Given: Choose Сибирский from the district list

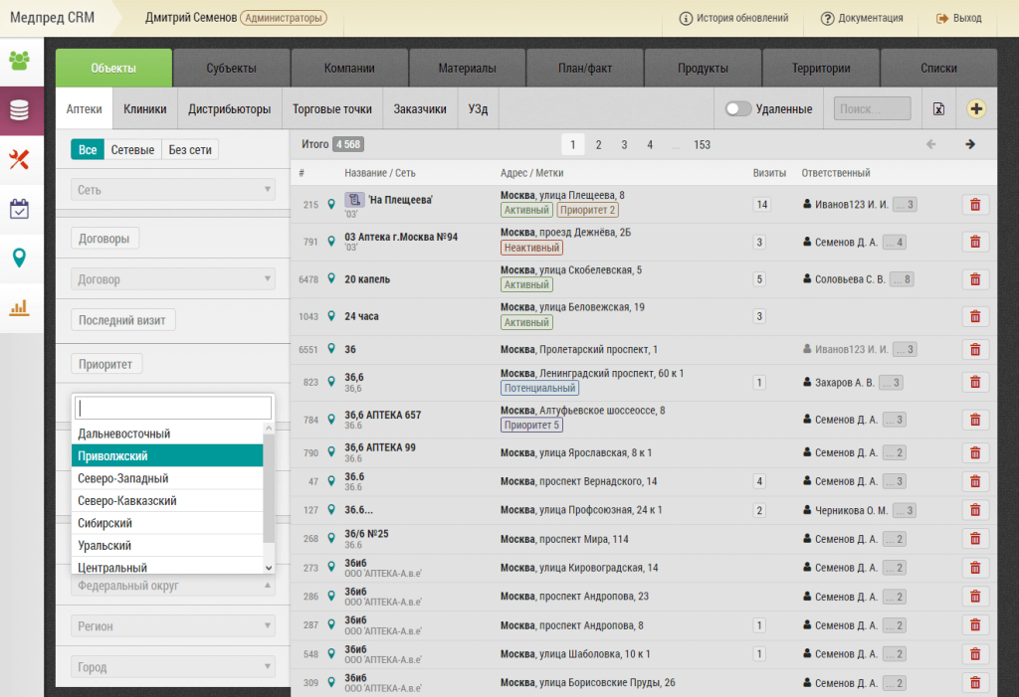Looking at the screenshot, I should pyautogui.click(x=167, y=523).
